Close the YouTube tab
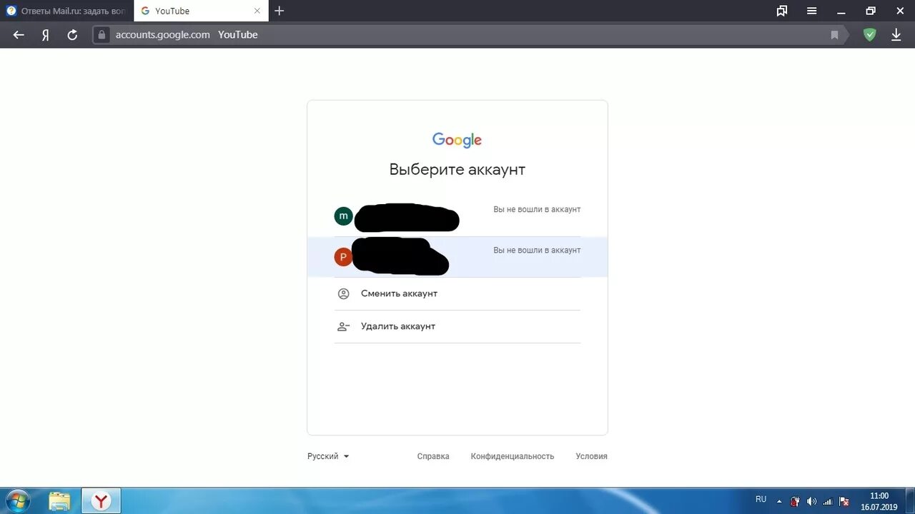Viewport: 915px width, 514px height. tap(257, 11)
